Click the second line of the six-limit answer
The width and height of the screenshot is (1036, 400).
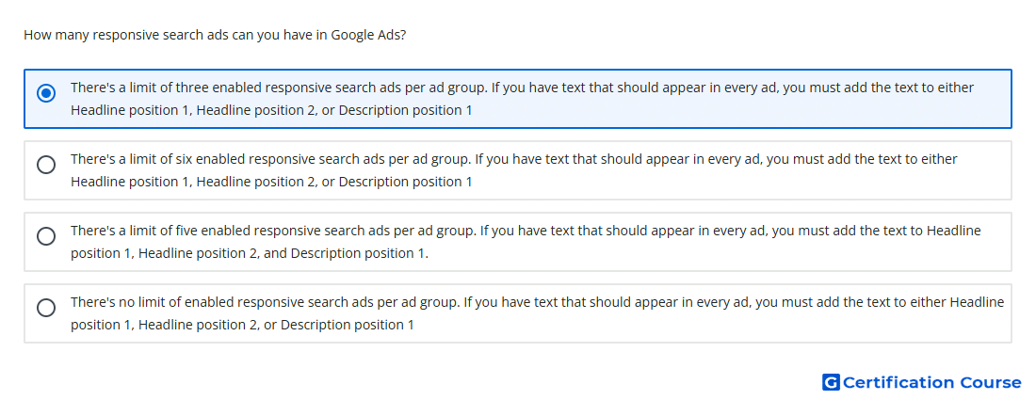[x=271, y=182]
